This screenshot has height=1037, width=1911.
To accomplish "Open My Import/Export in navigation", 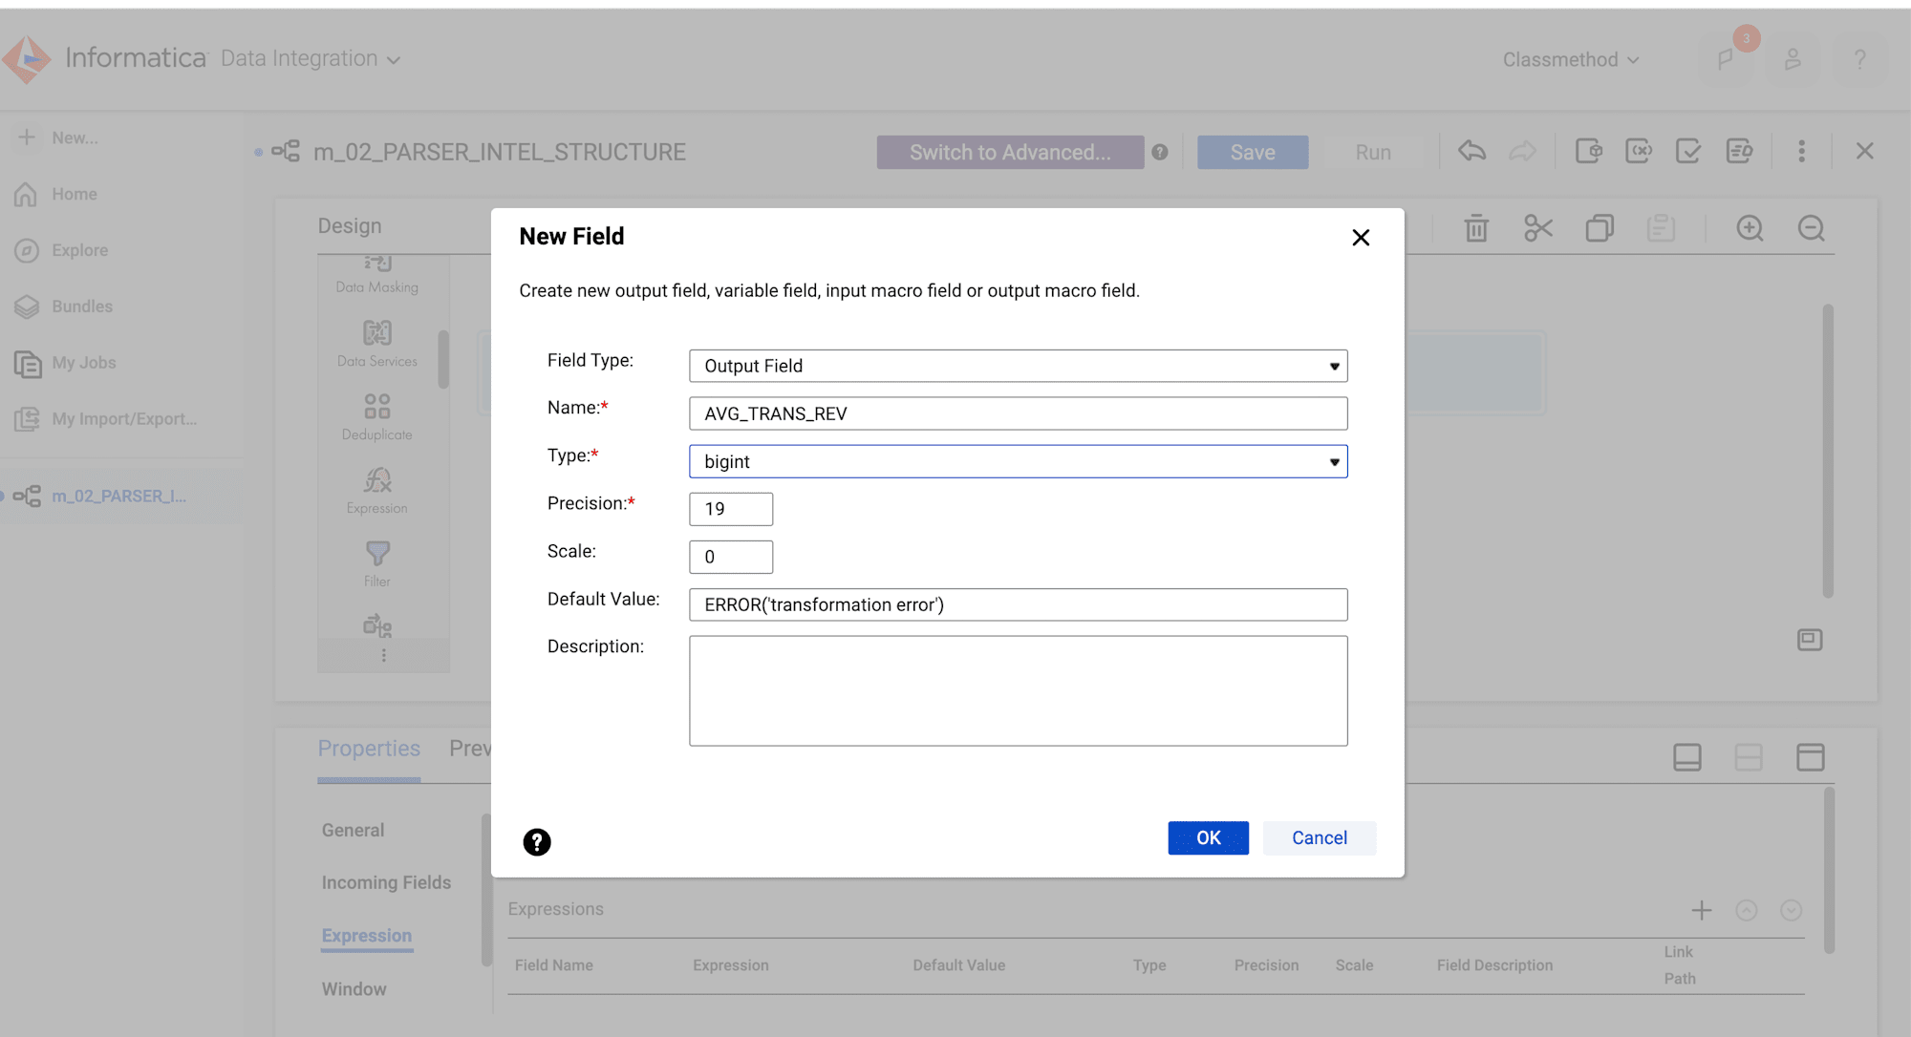I will click(107, 419).
